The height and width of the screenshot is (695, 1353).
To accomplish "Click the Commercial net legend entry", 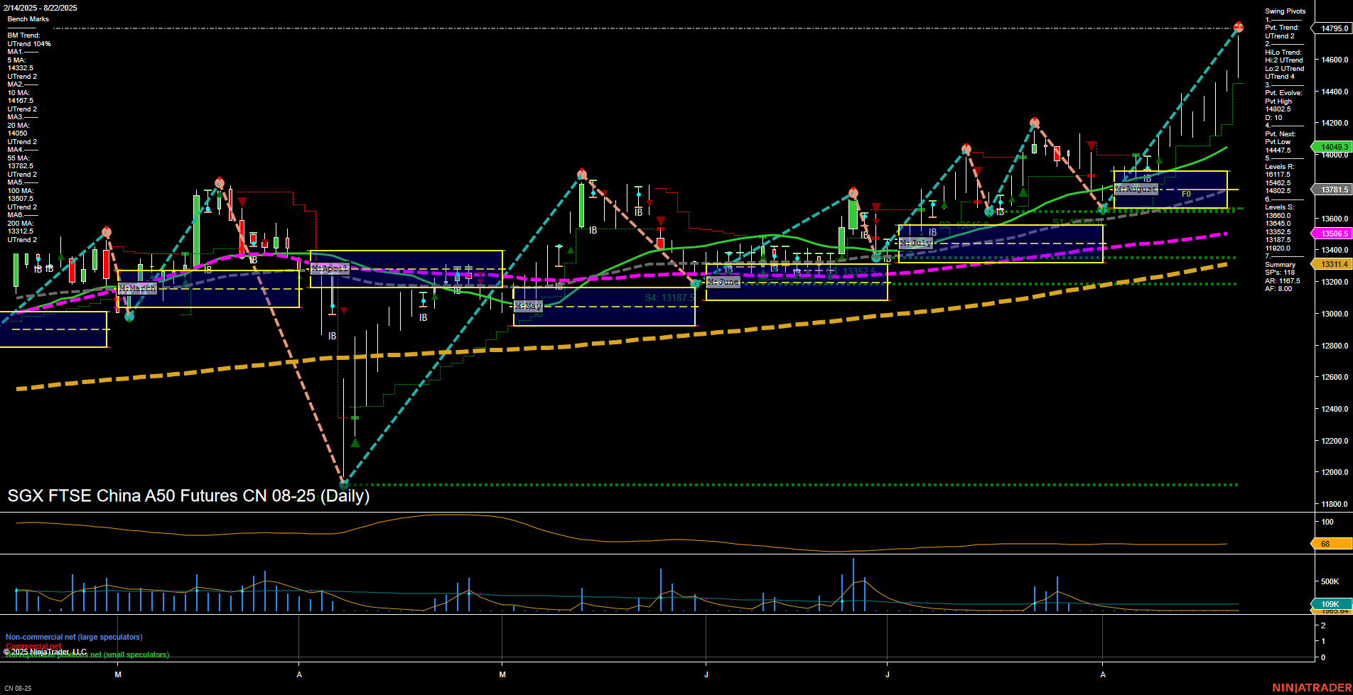I will (x=33, y=645).
